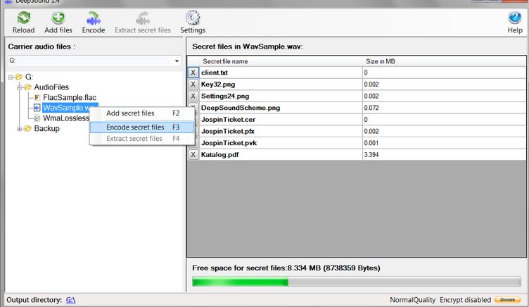The width and height of the screenshot is (529, 307).
Task: Select the Key32.png file name cell
Action: tap(281, 84)
